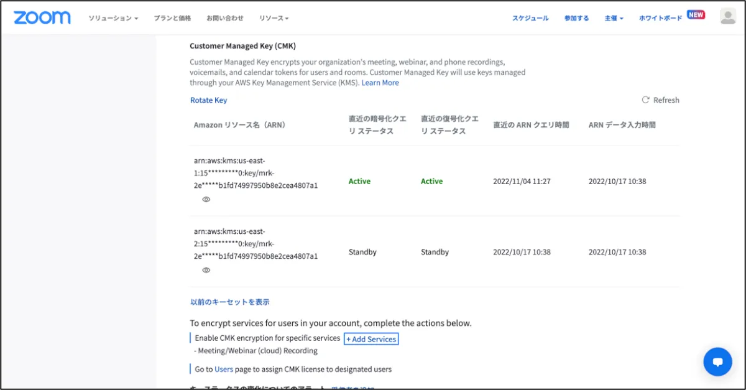Show previous key sets via 以前のキーセットを表示
This screenshot has height=390, width=746.
point(230,302)
